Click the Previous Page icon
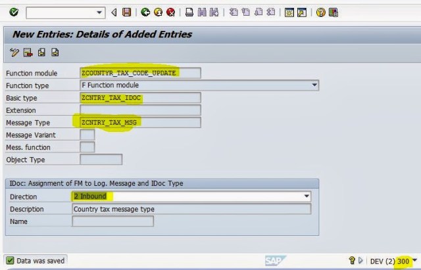This screenshot has width=421, height=270. (x=246, y=12)
